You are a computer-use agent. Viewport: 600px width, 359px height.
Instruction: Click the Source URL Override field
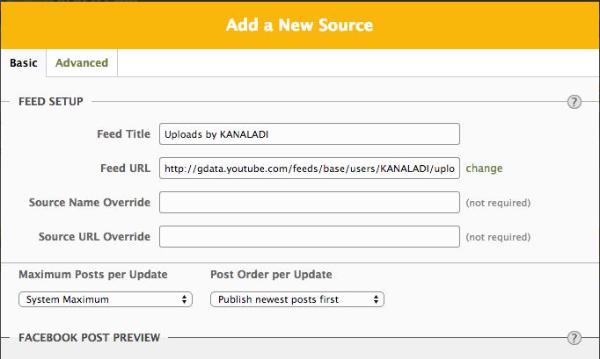(310, 237)
